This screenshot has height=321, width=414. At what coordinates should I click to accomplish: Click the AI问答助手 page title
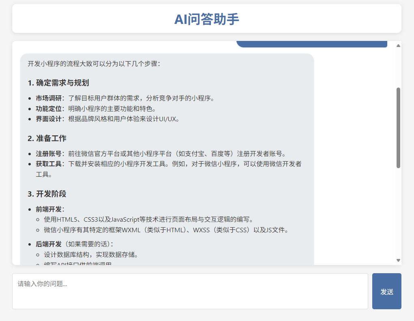[x=207, y=19]
